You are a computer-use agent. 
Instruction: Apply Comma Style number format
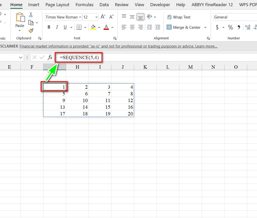(239, 27)
